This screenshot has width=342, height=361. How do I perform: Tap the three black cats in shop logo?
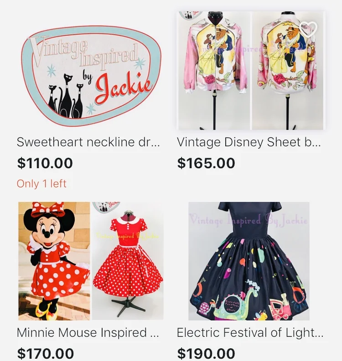click(x=66, y=96)
